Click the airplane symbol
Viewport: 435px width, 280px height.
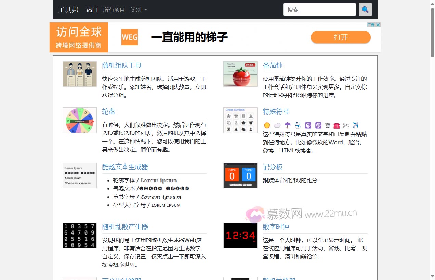[355, 125]
